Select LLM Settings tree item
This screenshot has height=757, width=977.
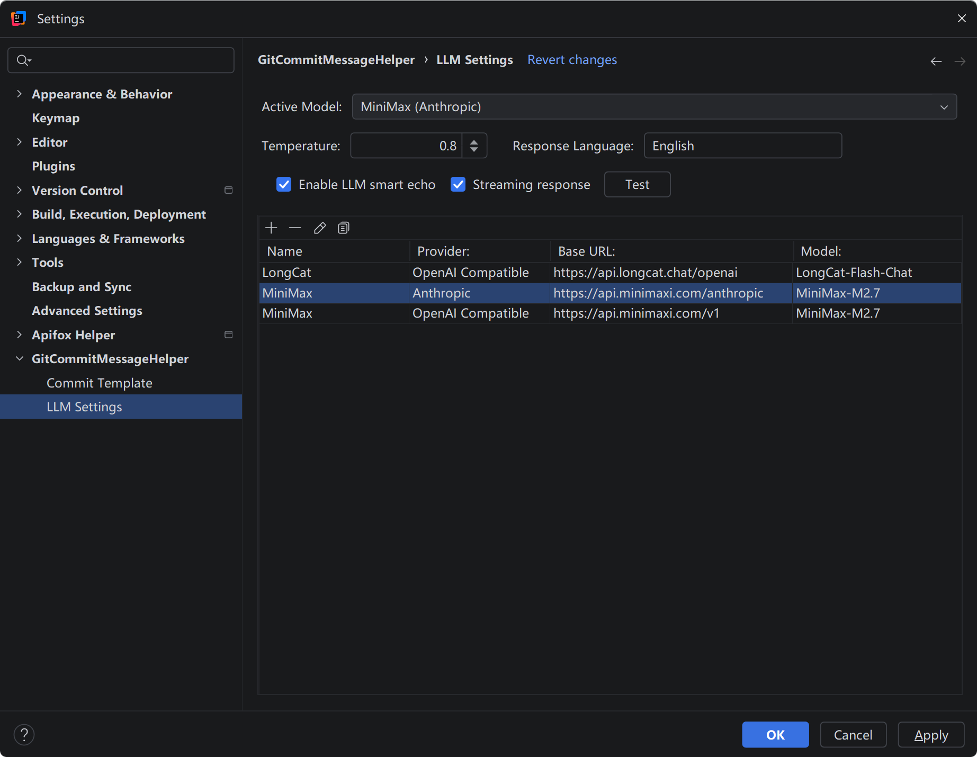click(x=121, y=407)
